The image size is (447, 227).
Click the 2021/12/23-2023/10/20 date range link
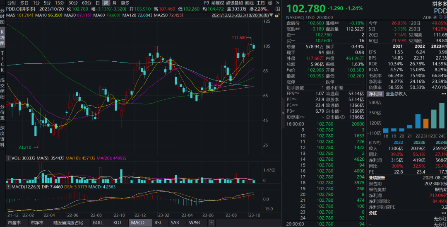[x=240, y=15]
